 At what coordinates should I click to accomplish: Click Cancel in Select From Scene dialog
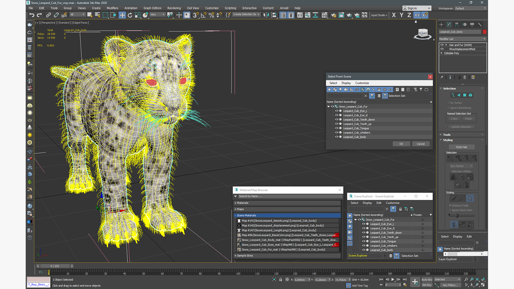421,144
